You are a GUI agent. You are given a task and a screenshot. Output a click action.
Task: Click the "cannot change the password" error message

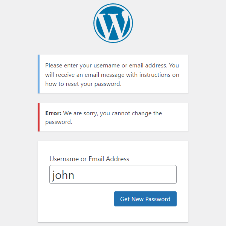coord(113,117)
